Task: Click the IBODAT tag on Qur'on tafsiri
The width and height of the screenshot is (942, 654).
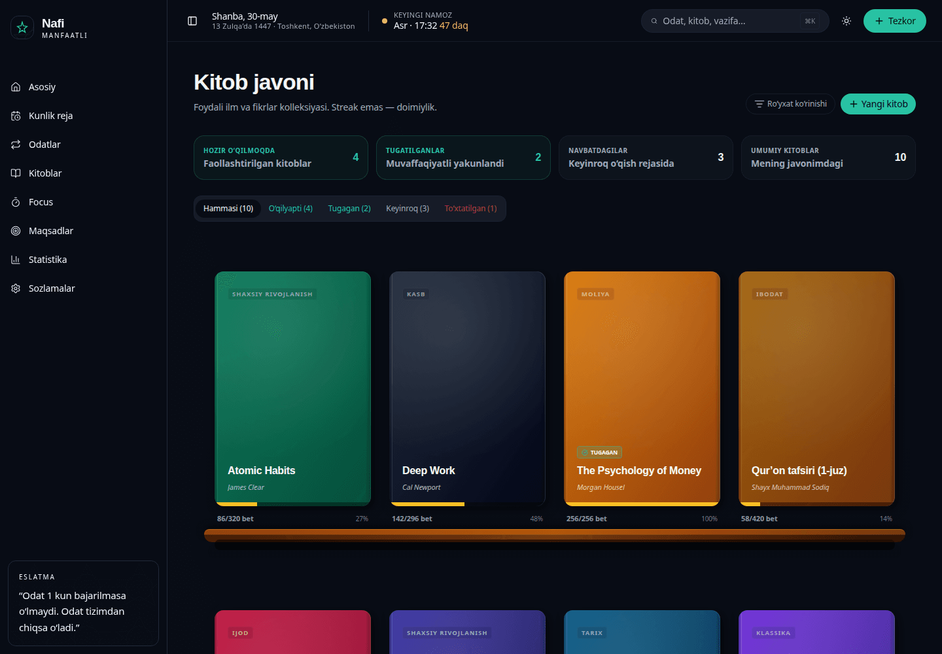Action: 769,294
